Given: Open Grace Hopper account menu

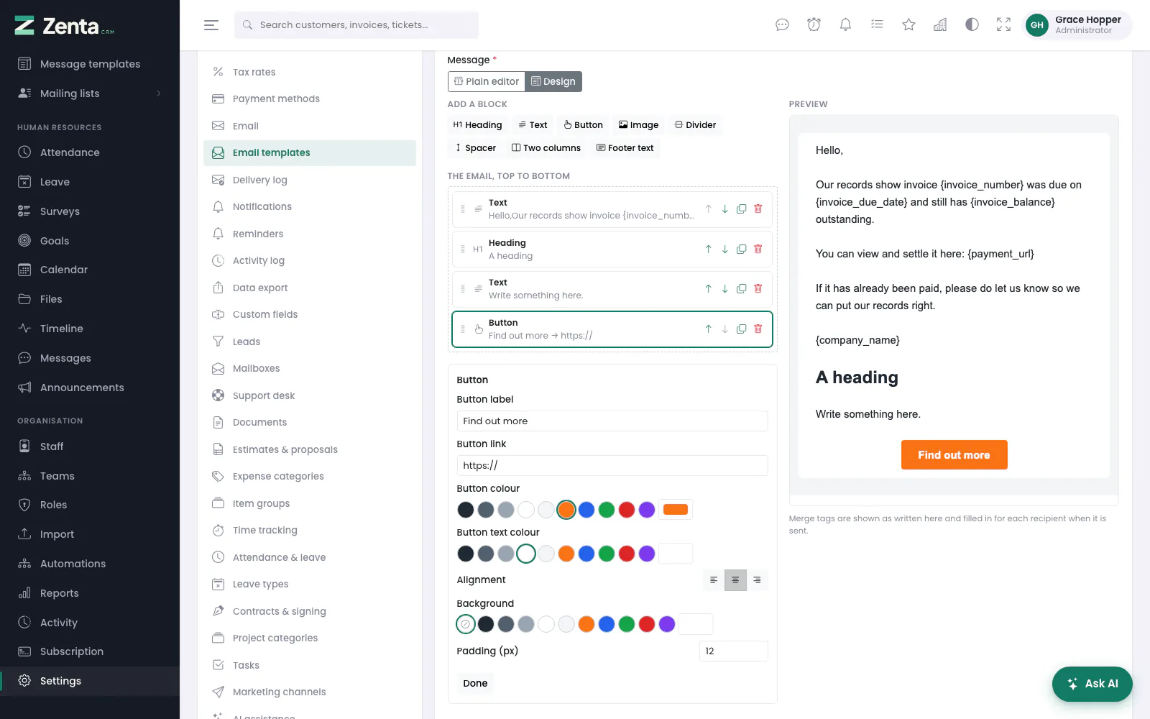Looking at the screenshot, I should (1077, 25).
